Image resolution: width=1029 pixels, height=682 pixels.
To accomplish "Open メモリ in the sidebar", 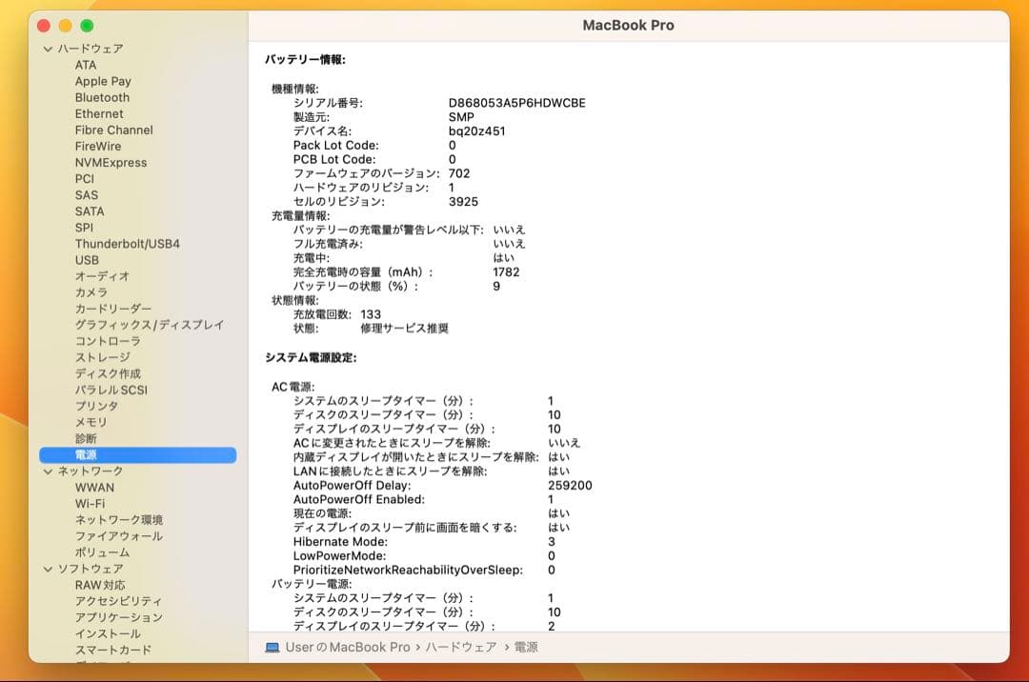I will tap(91, 422).
